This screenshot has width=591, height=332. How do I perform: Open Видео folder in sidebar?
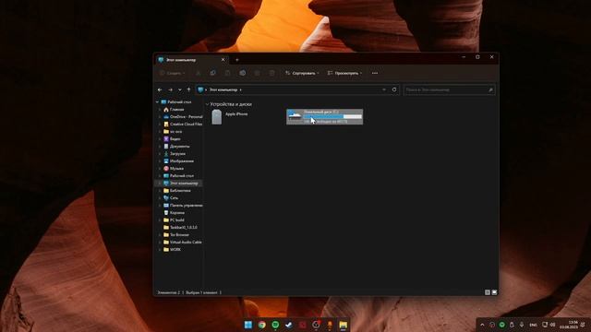pos(172,138)
